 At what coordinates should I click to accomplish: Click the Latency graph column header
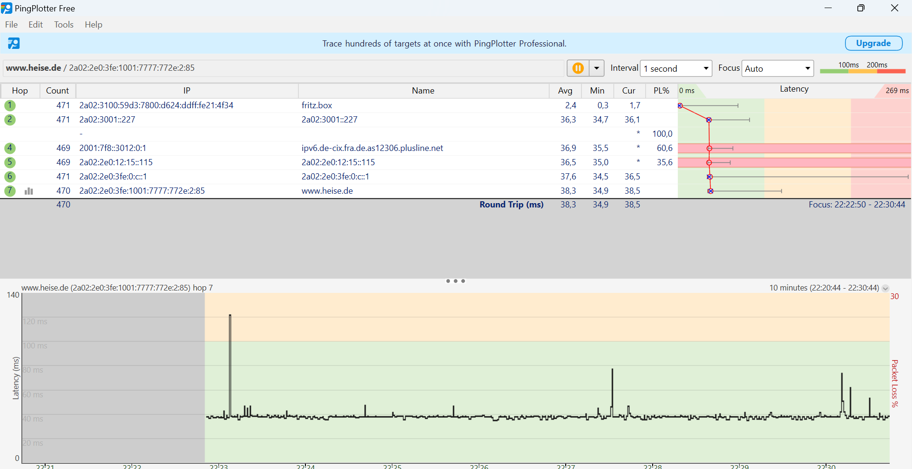pos(794,89)
